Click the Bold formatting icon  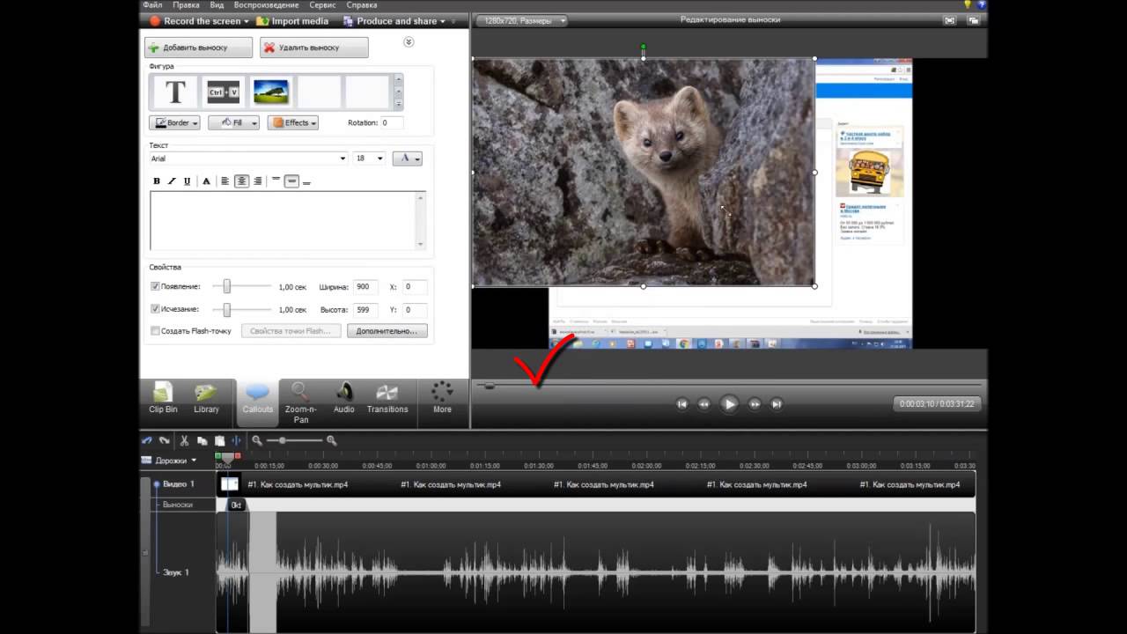point(157,181)
